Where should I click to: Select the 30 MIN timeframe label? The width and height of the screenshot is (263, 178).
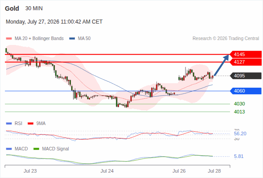click(34, 8)
